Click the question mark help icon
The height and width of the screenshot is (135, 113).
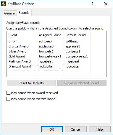pos(93,4)
